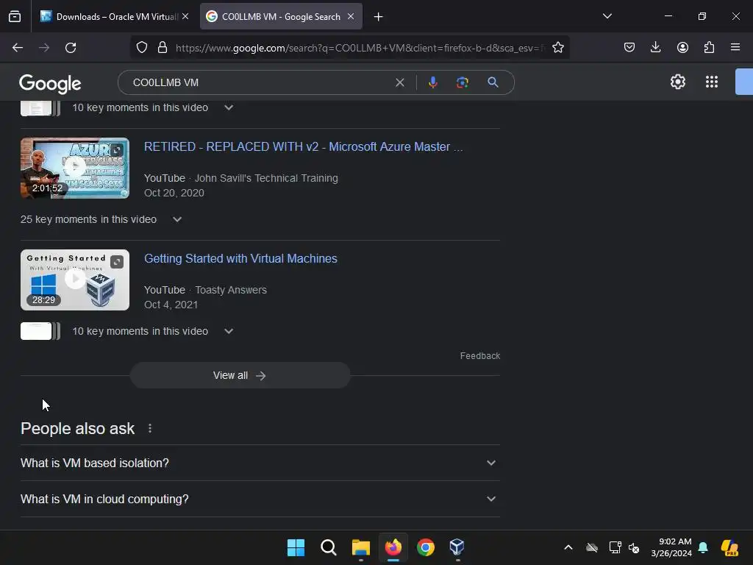Open the extensions puzzle icon

709,48
